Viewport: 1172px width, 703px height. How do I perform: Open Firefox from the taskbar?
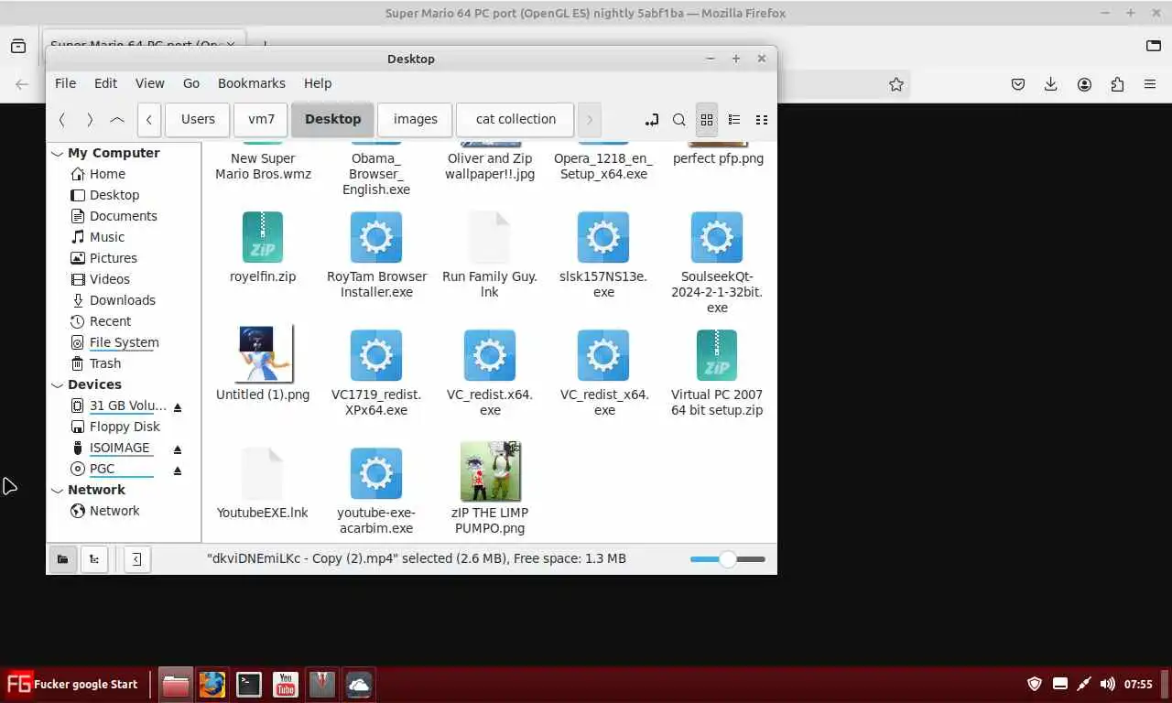pos(212,685)
